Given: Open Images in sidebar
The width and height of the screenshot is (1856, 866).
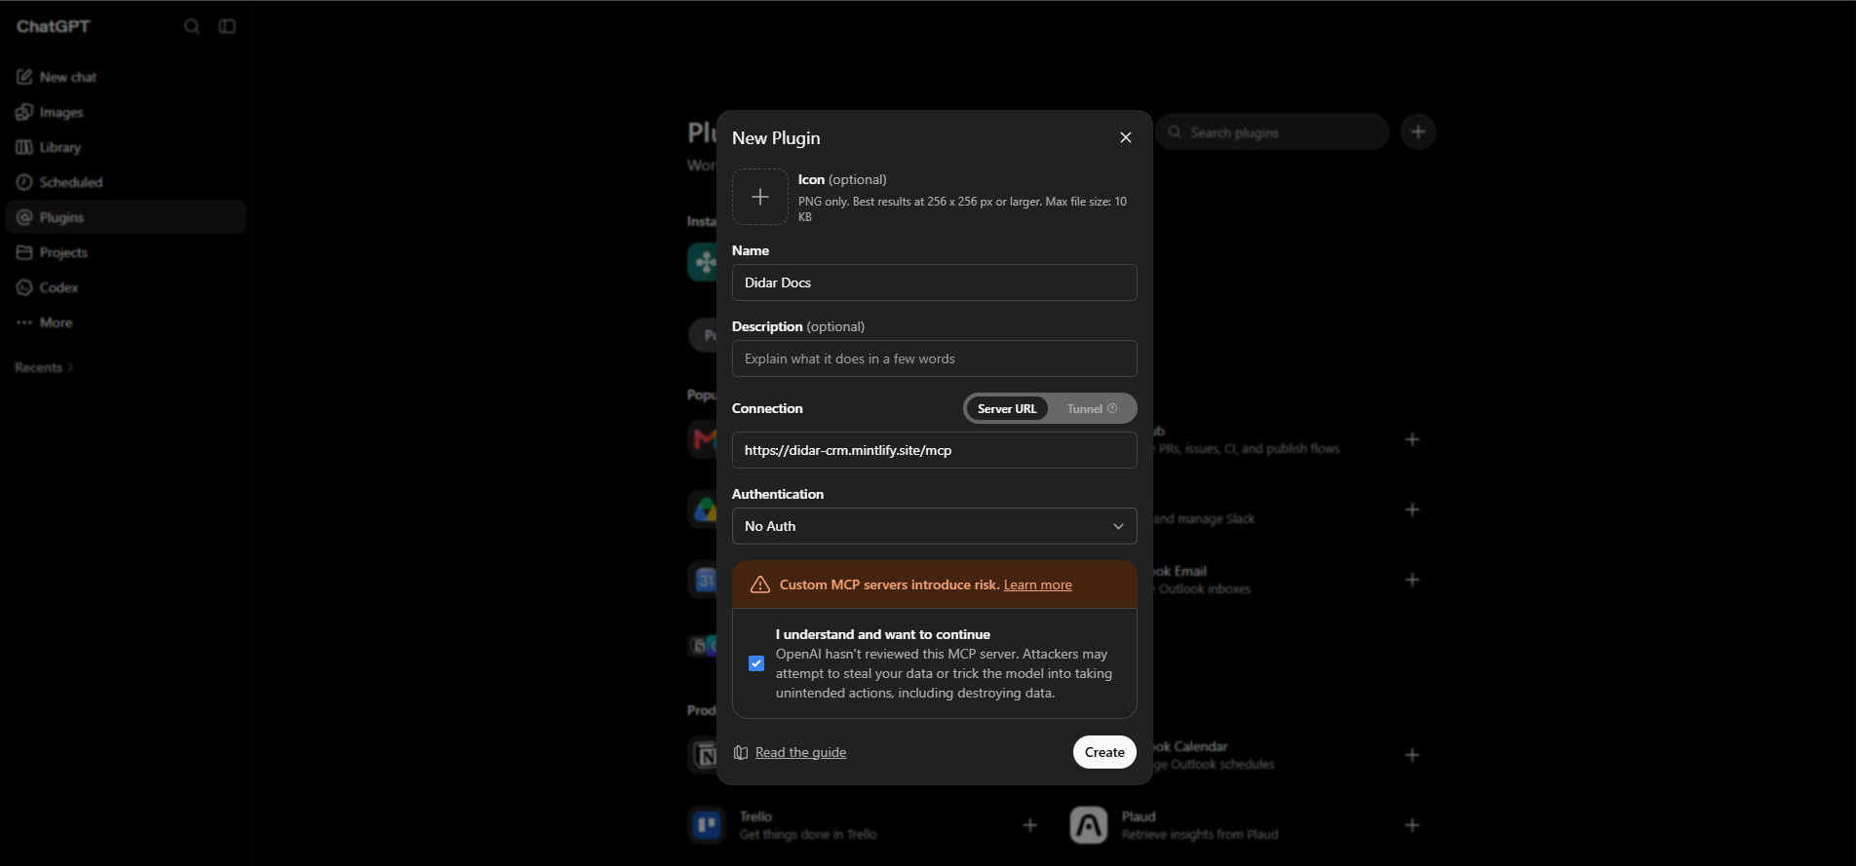Looking at the screenshot, I should click(125, 112).
